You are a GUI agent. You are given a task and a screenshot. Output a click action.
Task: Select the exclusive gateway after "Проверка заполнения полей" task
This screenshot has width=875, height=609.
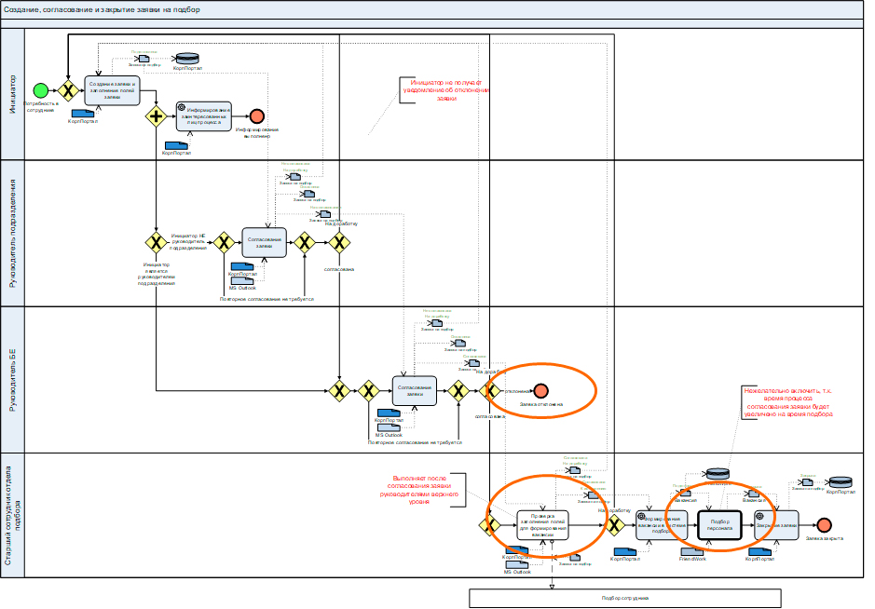[614, 526]
